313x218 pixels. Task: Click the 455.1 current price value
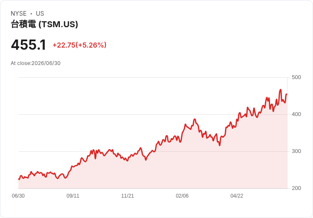28,45
